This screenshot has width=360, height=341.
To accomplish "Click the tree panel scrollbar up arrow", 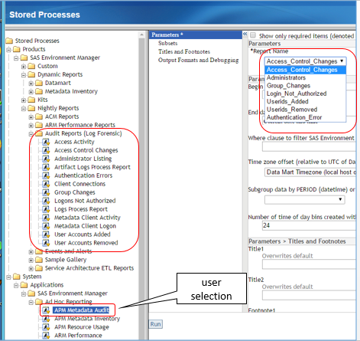I will 142,34.
